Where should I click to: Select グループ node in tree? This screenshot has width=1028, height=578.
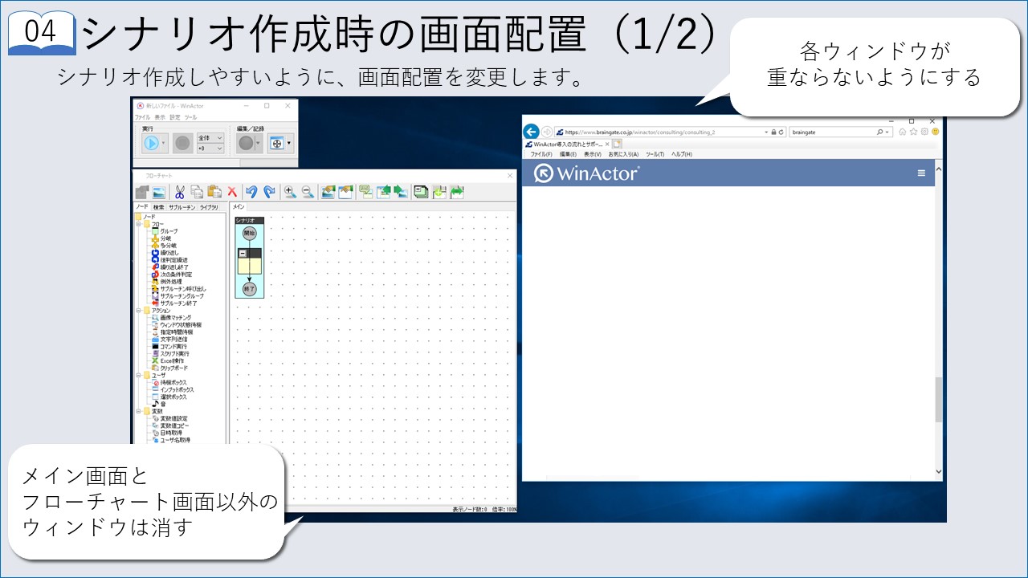169,231
